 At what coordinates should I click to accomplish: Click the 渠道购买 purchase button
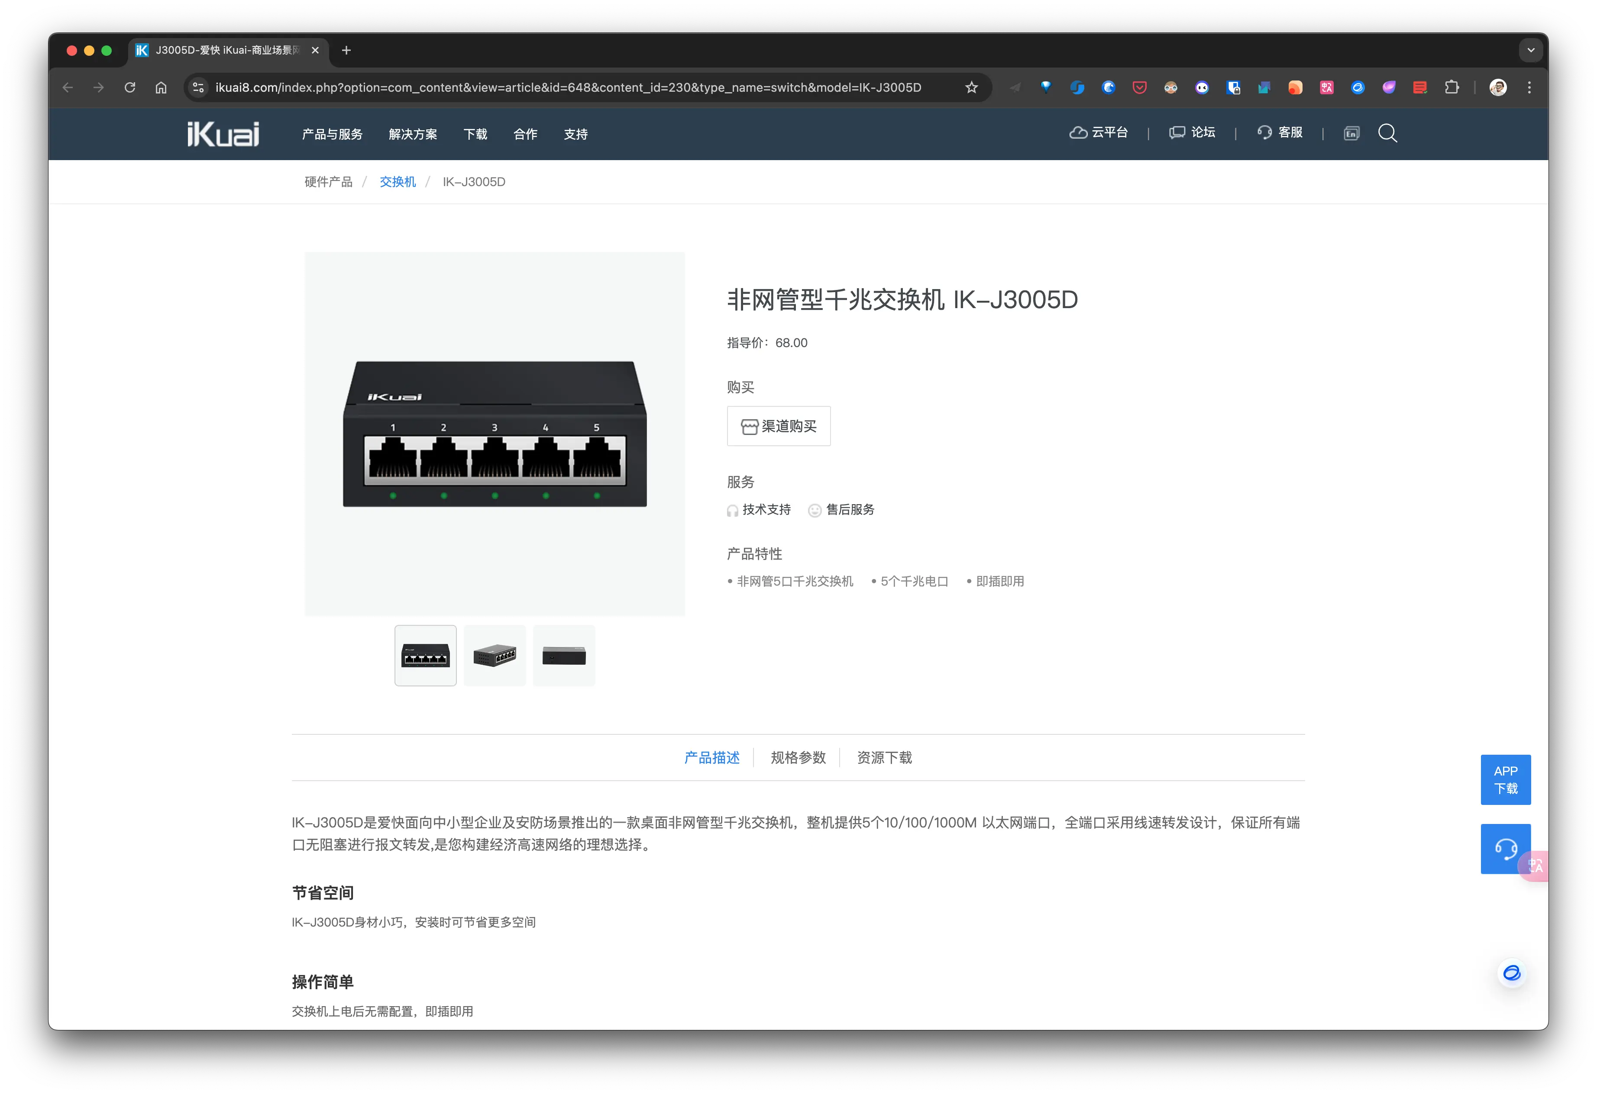coord(779,426)
